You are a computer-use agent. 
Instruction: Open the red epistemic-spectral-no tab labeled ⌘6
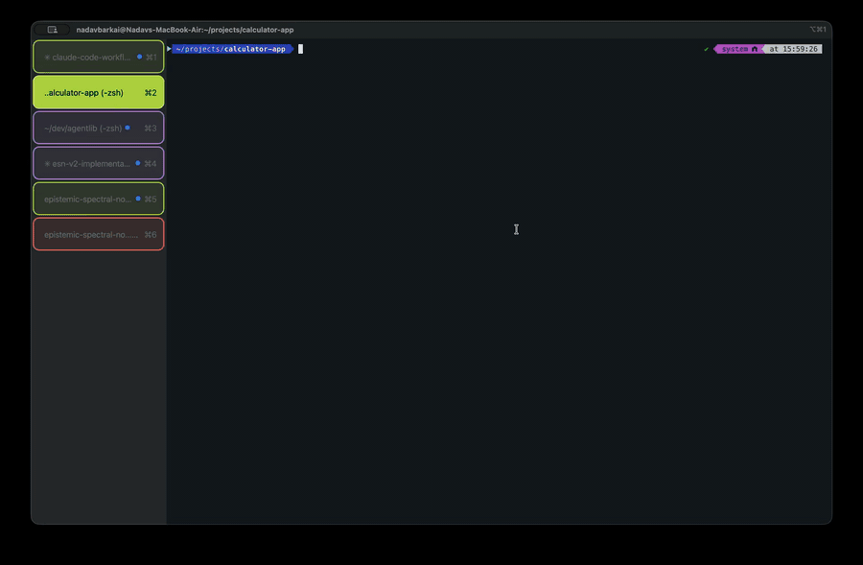coord(99,234)
